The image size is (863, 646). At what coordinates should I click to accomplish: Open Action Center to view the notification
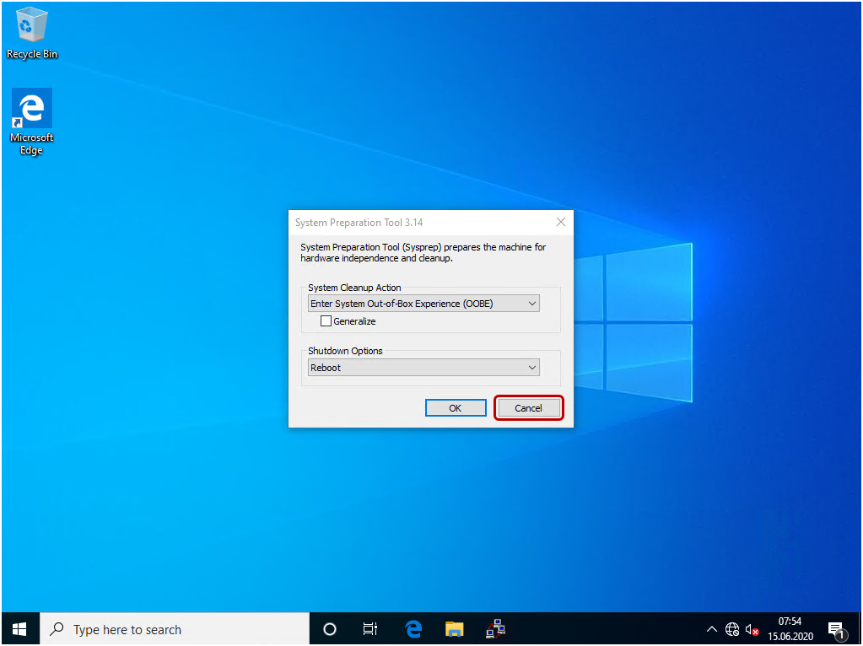(x=838, y=628)
